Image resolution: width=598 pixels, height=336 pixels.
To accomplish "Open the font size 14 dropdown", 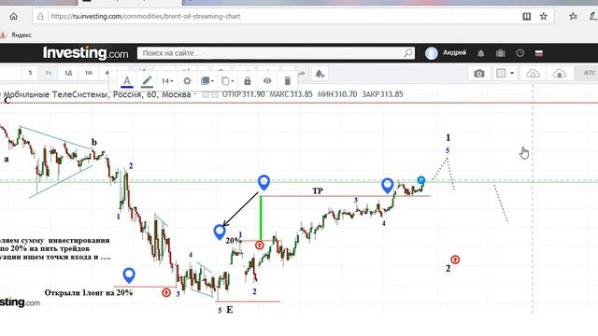I will coord(167,81).
